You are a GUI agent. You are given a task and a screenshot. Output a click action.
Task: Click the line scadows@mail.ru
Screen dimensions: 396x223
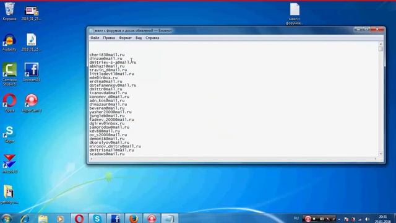[107, 154]
